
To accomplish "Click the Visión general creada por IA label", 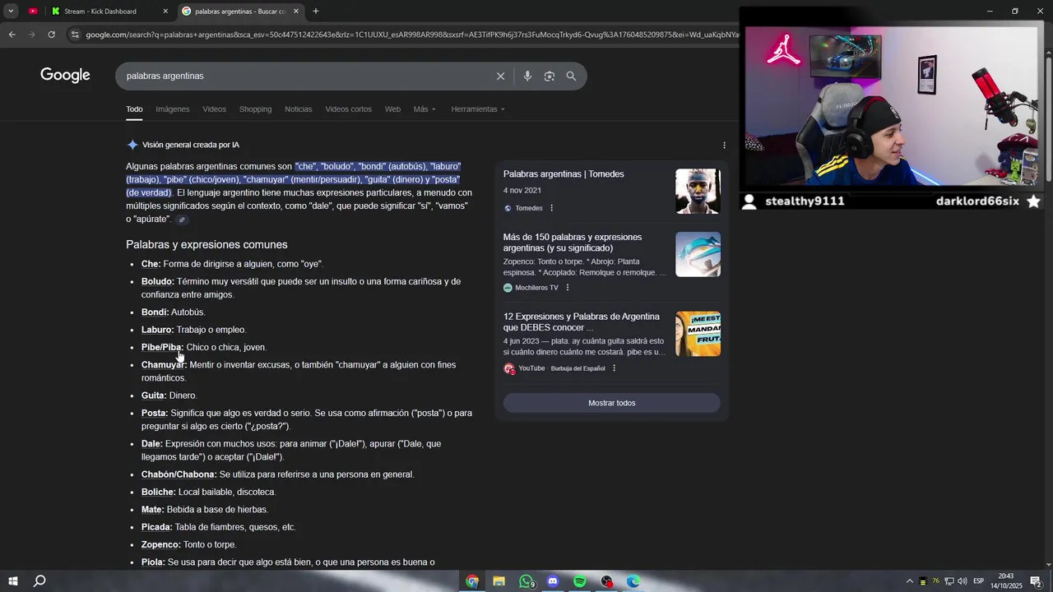I will tap(191, 145).
